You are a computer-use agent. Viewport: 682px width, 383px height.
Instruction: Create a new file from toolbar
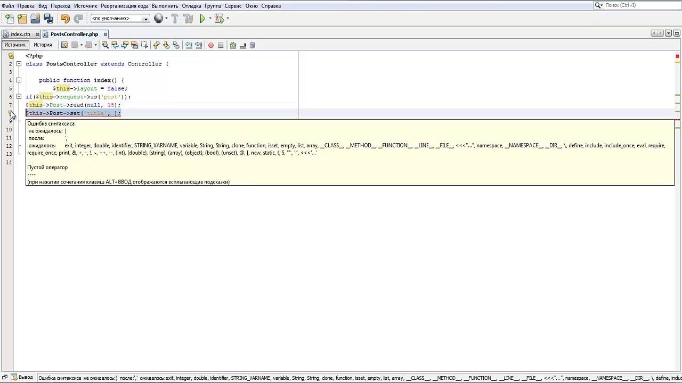click(10, 19)
